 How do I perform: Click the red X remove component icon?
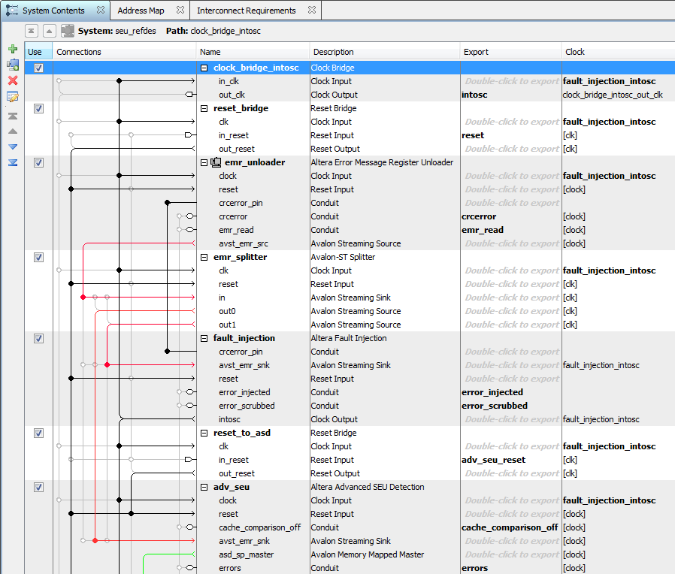(12, 80)
